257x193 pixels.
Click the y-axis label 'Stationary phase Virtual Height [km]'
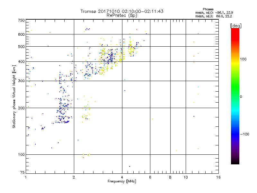(x=14, y=96)
